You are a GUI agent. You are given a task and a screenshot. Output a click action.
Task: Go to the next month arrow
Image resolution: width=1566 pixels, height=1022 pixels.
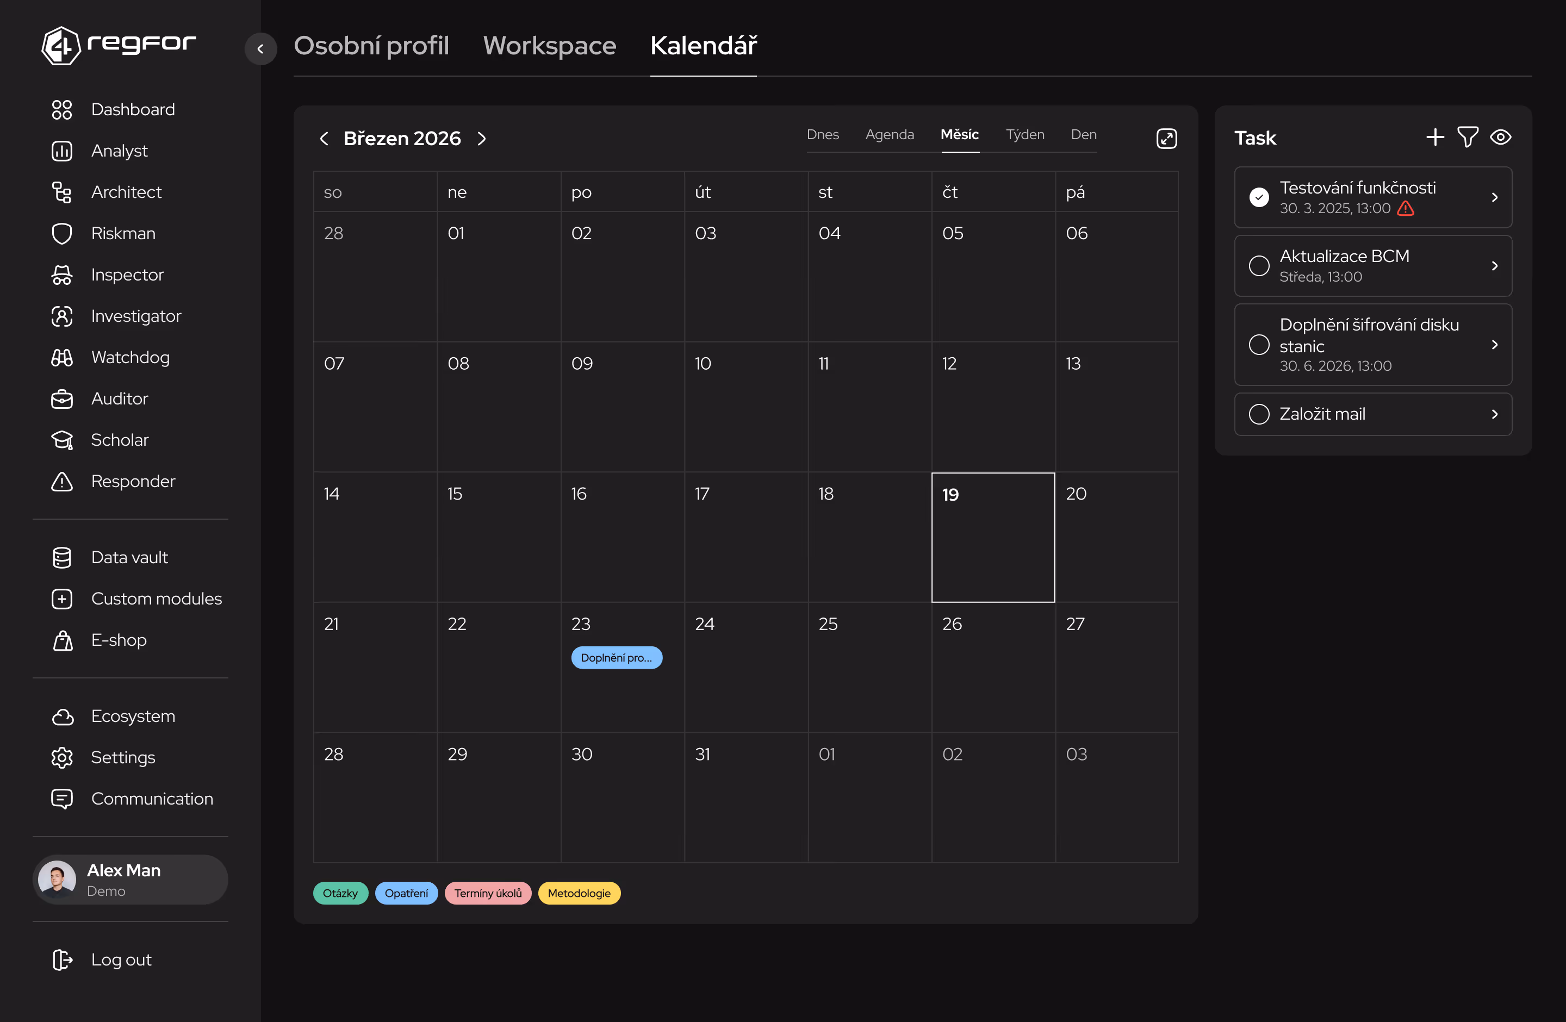pyautogui.click(x=482, y=139)
